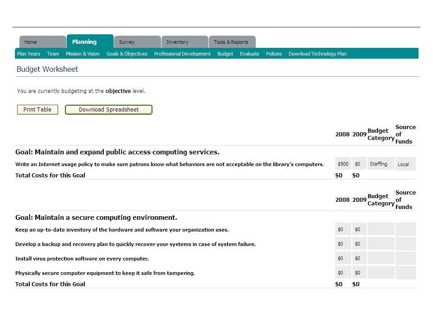The height and width of the screenshot is (325, 433).
Task: Click 'Physically secure computer equipment' objective text
Action: 105,273
